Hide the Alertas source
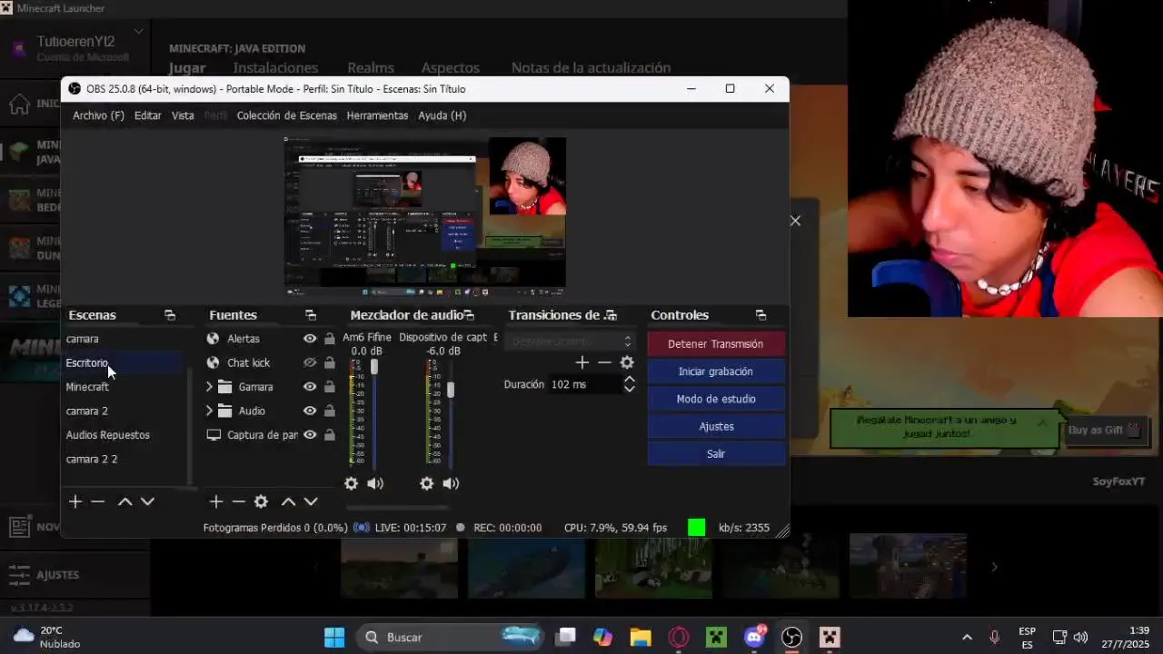Screen dimensions: 1163x654 (x=310, y=339)
